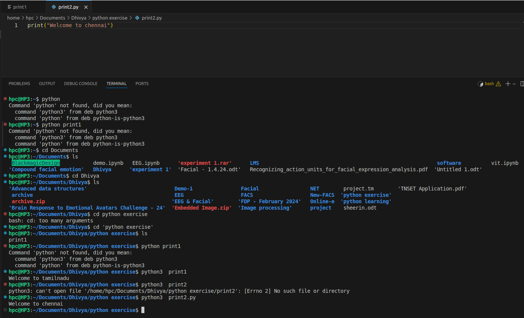
Task: Focus the terminal at the last prompt cursor
Action: coord(143,310)
